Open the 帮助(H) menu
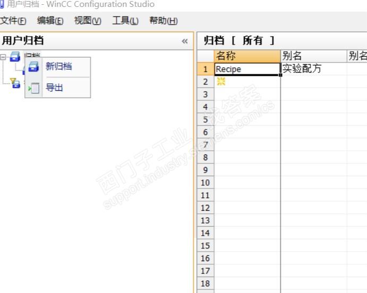 pyautogui.click(x=164, y=21)
